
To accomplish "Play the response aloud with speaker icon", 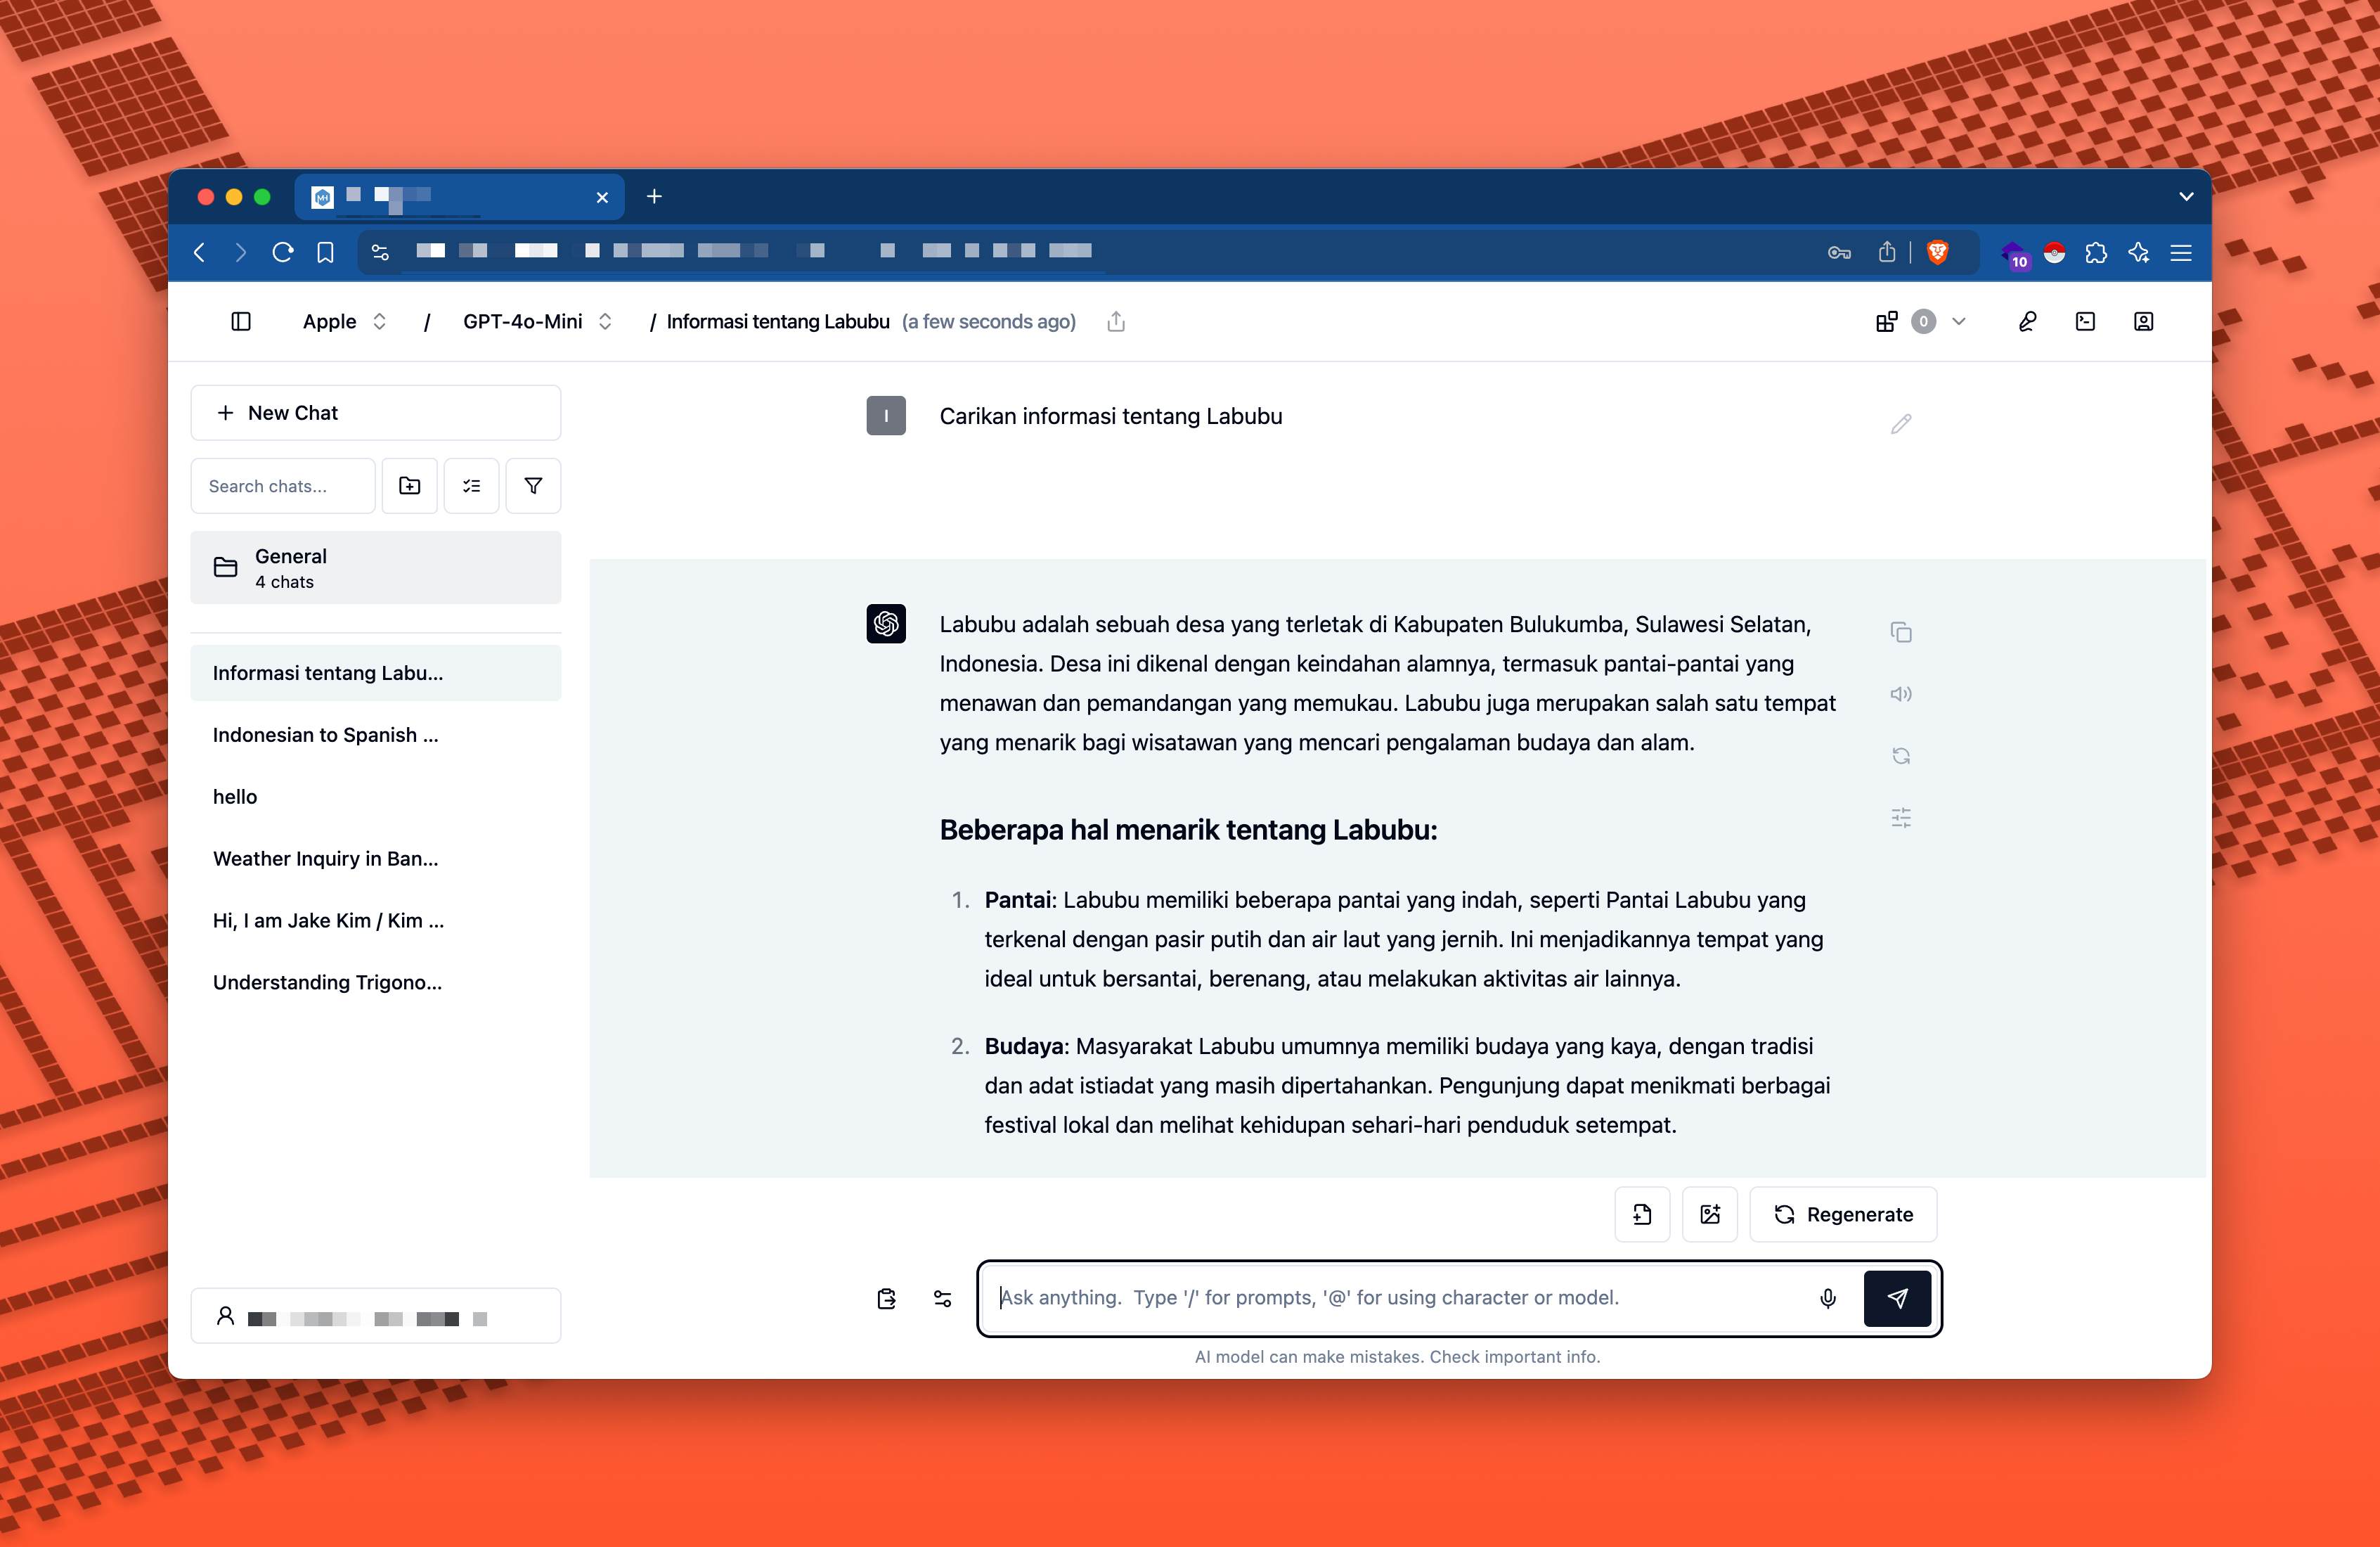I will tap(1901, 695).
